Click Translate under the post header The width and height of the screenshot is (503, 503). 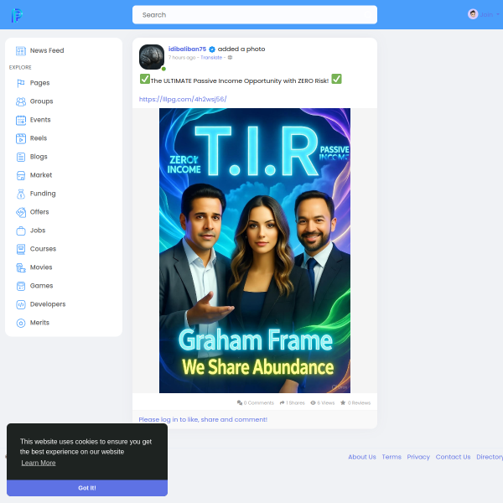click(211, 58)
